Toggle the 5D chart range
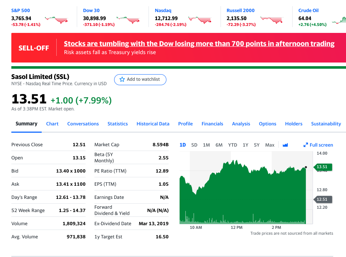Screen dimensions: 346x257 194,145
